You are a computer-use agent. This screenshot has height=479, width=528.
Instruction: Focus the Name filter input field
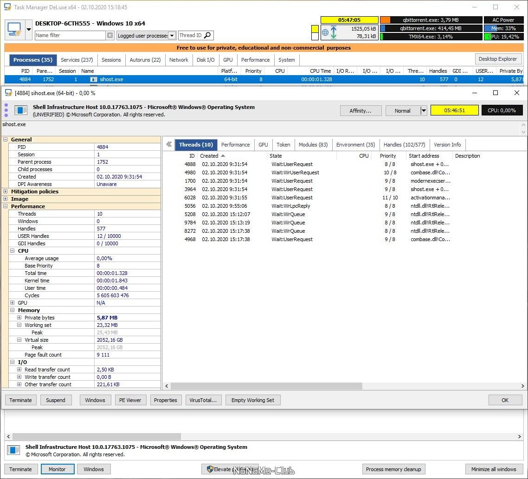click(x=71, y=35)
